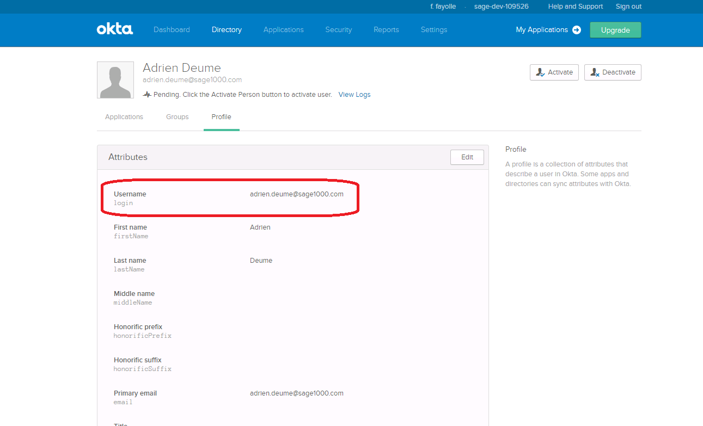Click the email under the user name heading

[192, 80]
